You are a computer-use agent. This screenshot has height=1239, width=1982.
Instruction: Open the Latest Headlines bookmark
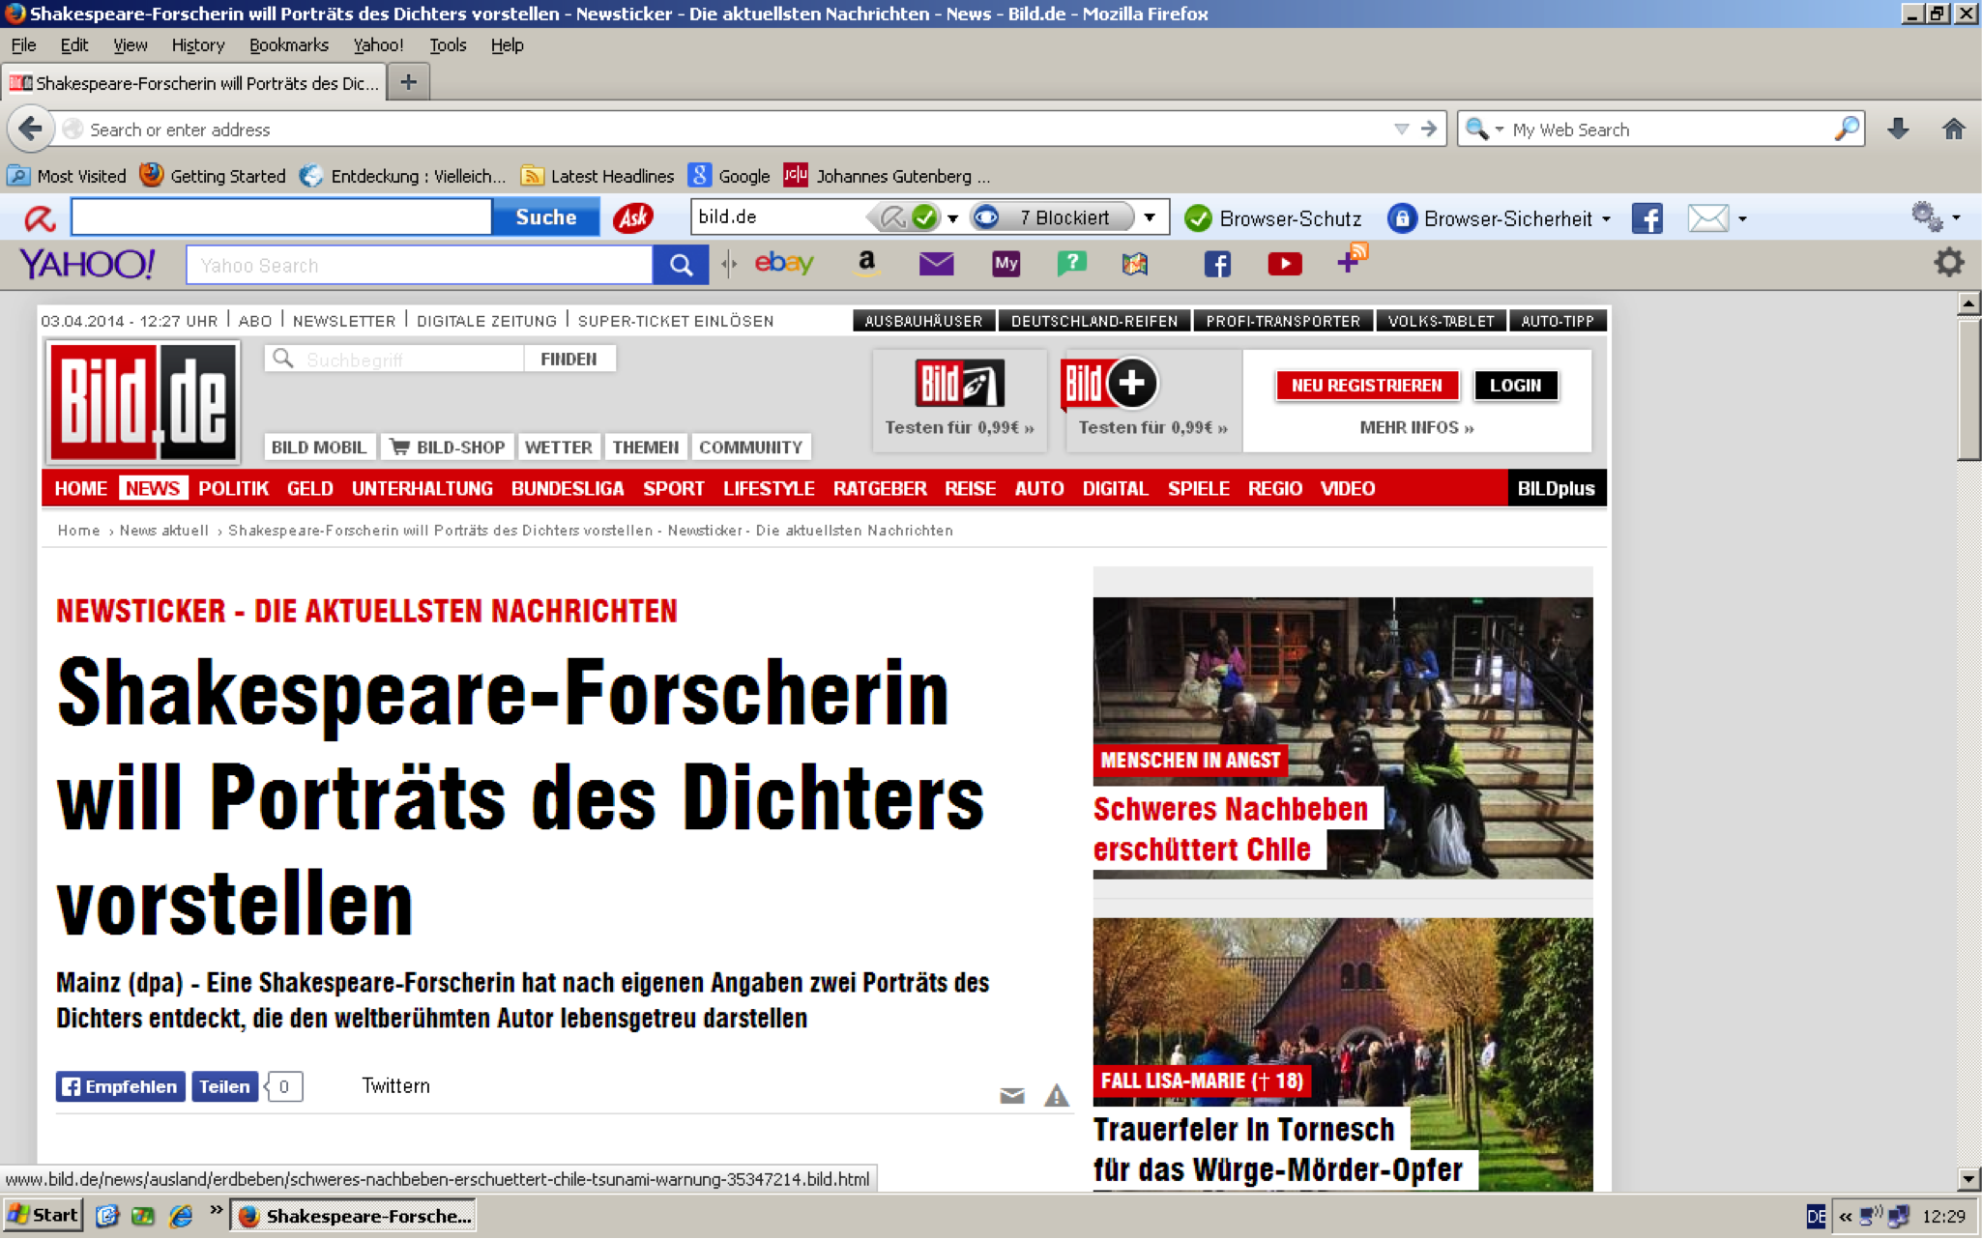[598, 176]
